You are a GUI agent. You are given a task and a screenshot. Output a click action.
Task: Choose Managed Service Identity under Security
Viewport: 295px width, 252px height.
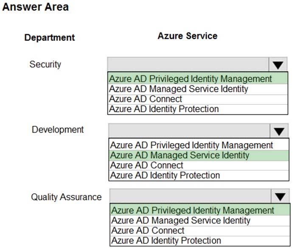click(198, 89)
